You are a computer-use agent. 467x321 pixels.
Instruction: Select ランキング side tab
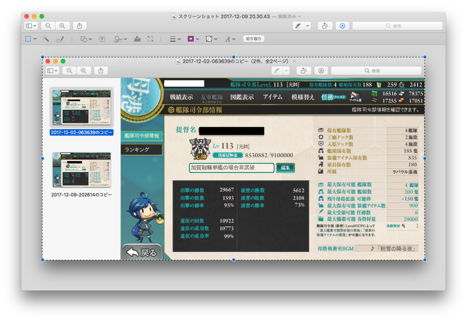coord(142,149)
